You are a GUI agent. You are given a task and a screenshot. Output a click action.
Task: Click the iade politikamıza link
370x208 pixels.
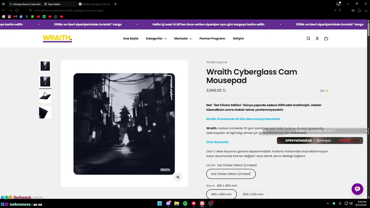[271, 133]
